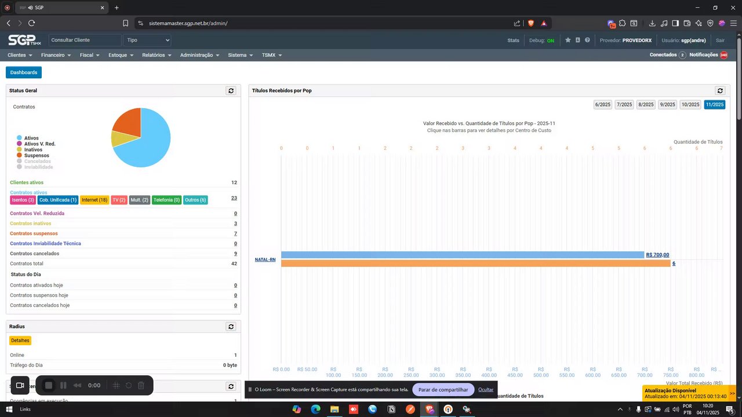Open the Administração menu
The image size is (742, 417).
199,55
